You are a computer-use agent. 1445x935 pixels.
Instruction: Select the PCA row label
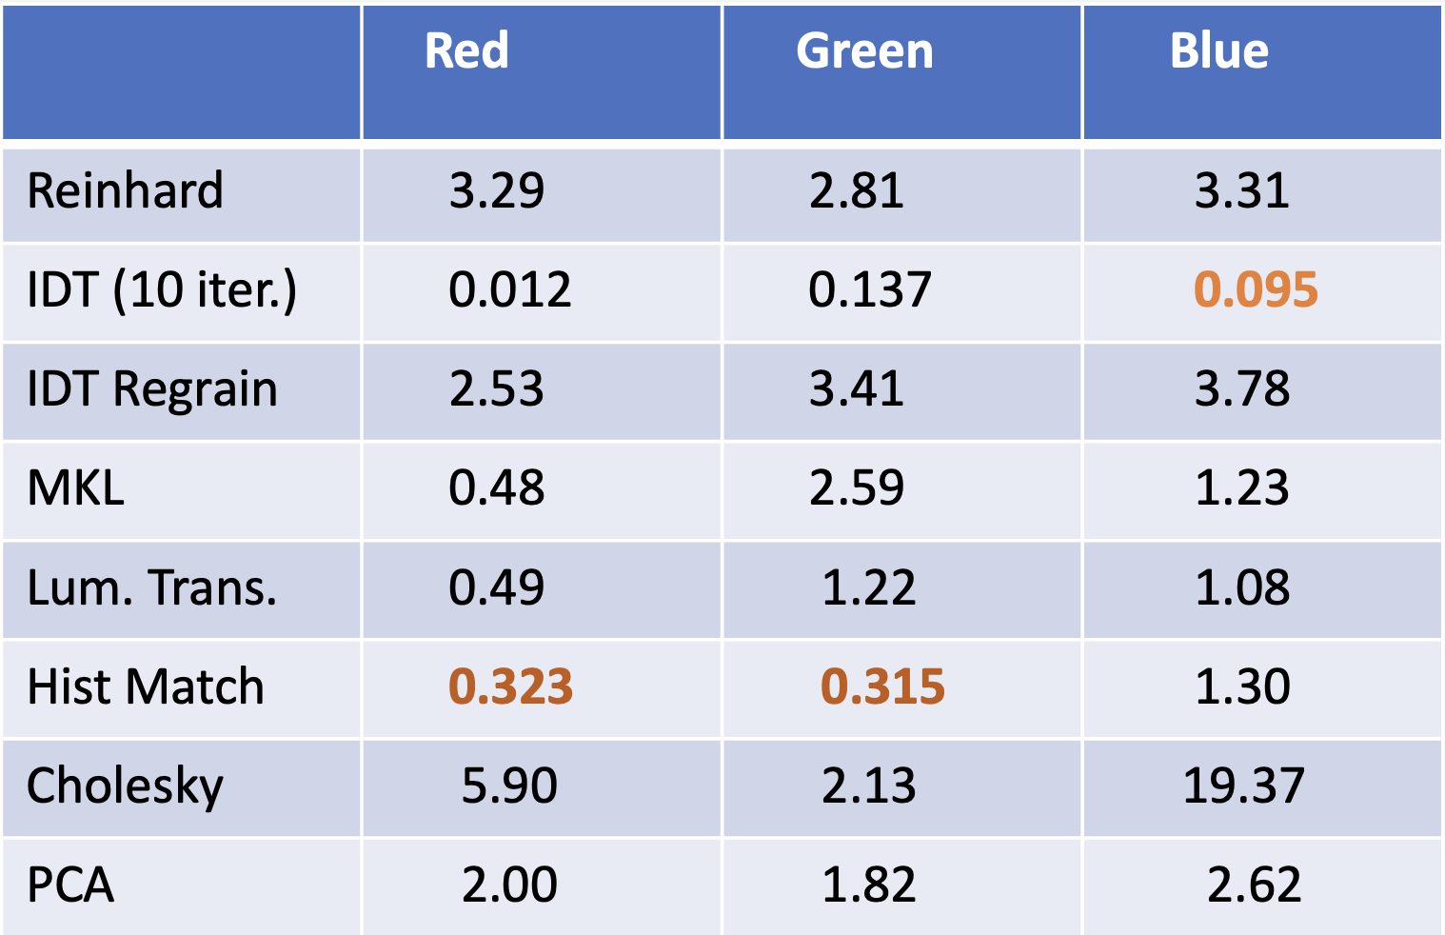(70, 885)
